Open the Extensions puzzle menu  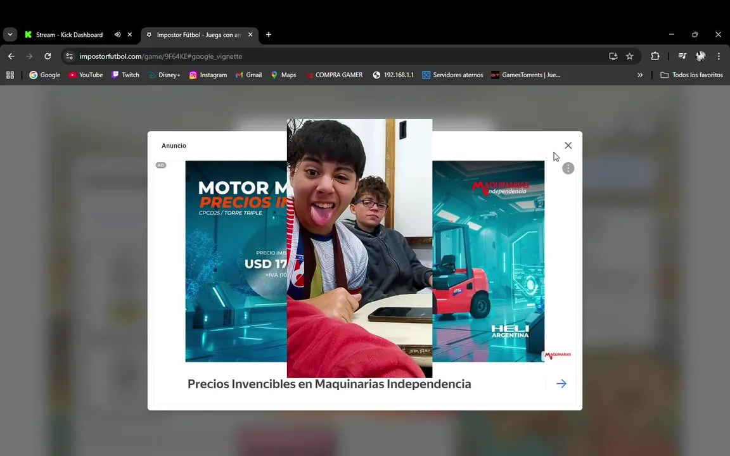click(x=655, y=56)
